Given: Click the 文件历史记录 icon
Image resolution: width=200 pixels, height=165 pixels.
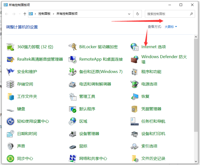Looking at the screenshot, I should coord(135,159).
